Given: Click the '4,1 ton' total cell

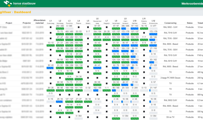Looking at the screenshot, I should click(200, 83).
